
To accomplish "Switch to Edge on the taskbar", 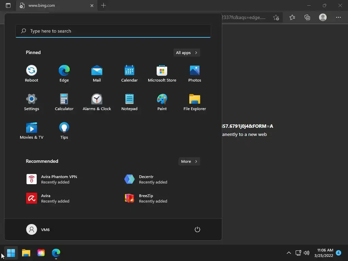I will point(56,253).
